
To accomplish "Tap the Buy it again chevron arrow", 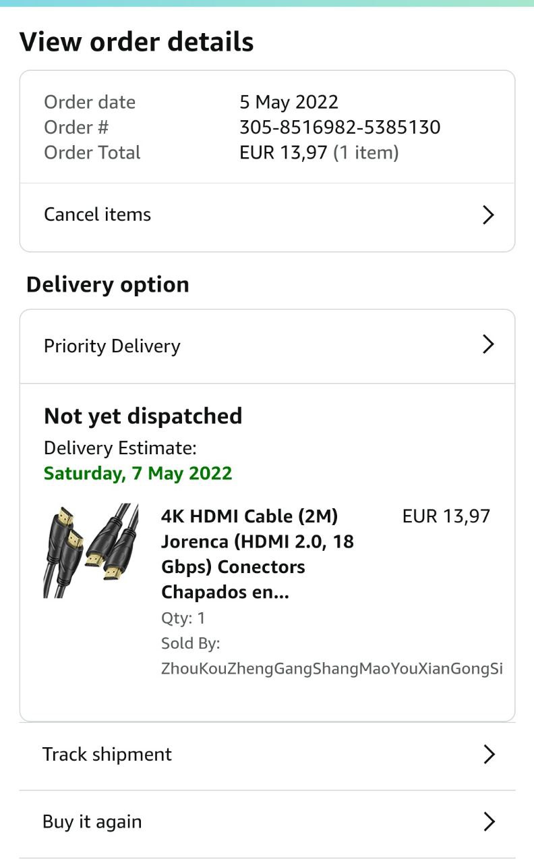I will [489, 821].
